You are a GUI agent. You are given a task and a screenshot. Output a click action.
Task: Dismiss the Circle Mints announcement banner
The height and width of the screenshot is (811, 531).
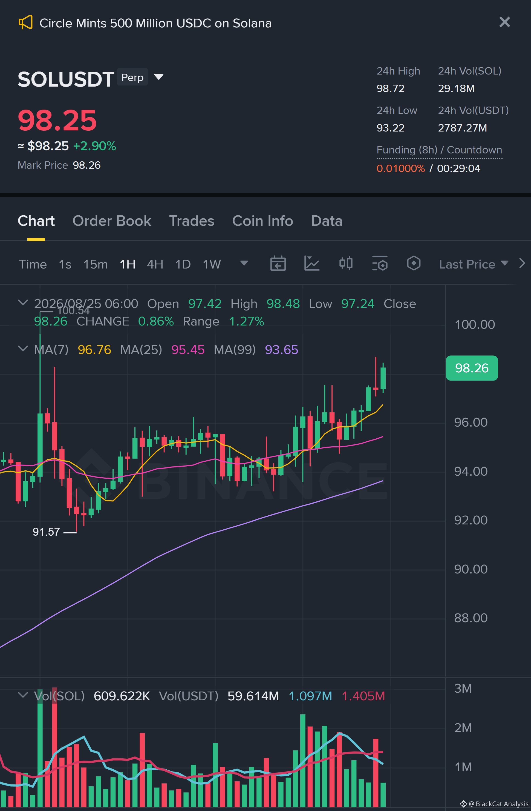point(504,22)
